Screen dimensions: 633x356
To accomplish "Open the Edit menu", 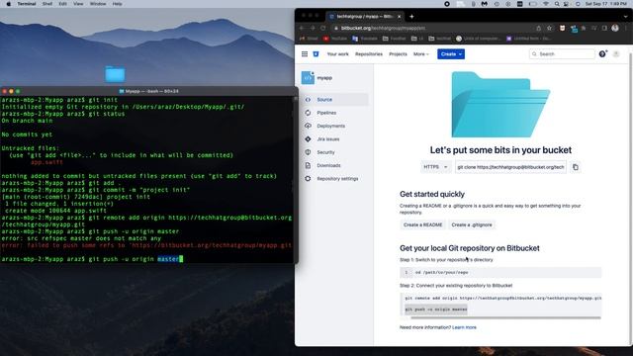I will coord(62,4).
